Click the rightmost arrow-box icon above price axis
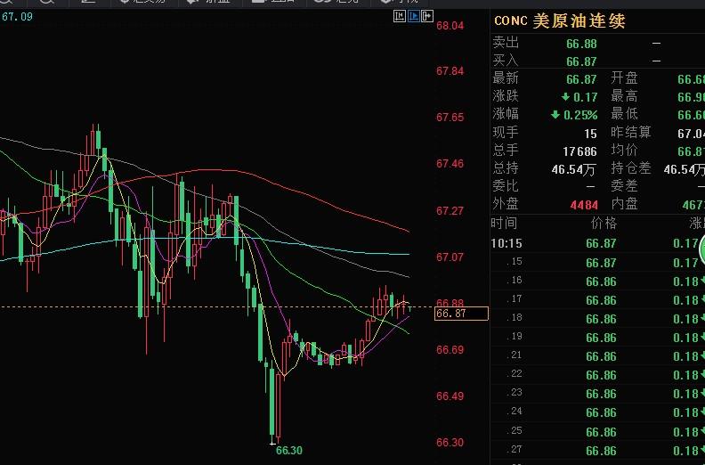The width and height of the screenshot is (705, 465). click(x=427, y=17)
